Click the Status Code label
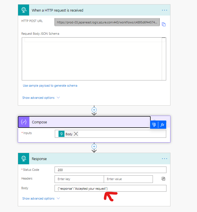 (x=31, y=170)
